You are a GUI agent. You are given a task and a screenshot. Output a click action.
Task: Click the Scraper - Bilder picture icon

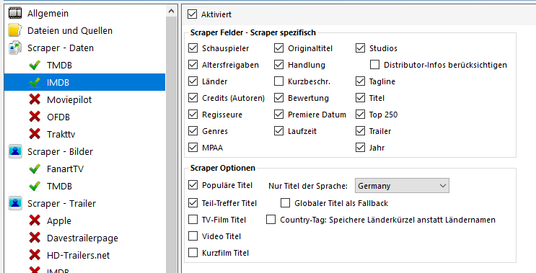tap(15, 151)
